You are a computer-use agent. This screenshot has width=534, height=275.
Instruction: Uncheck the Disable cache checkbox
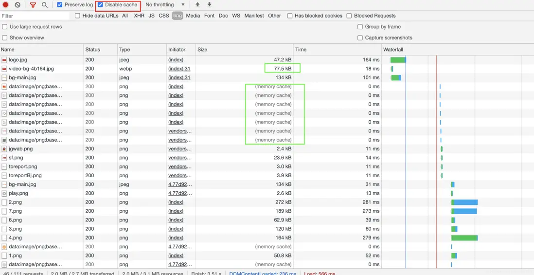tap(101, 5)
